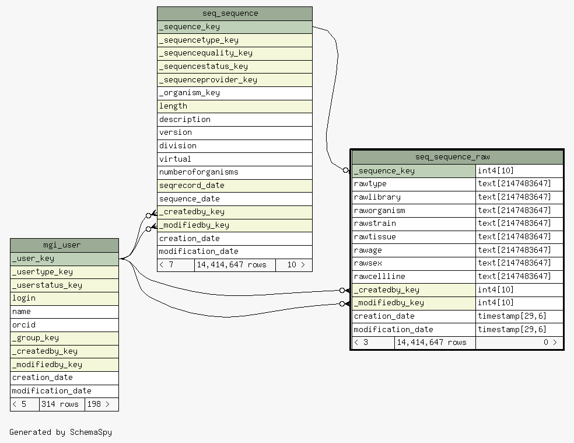Image resolution: width=574 pixels, height=443 pixels.
Task: Click the length column in seq_sequence
Action: [235, 106]
